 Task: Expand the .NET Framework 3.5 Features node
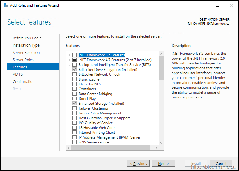pos(69,55)
